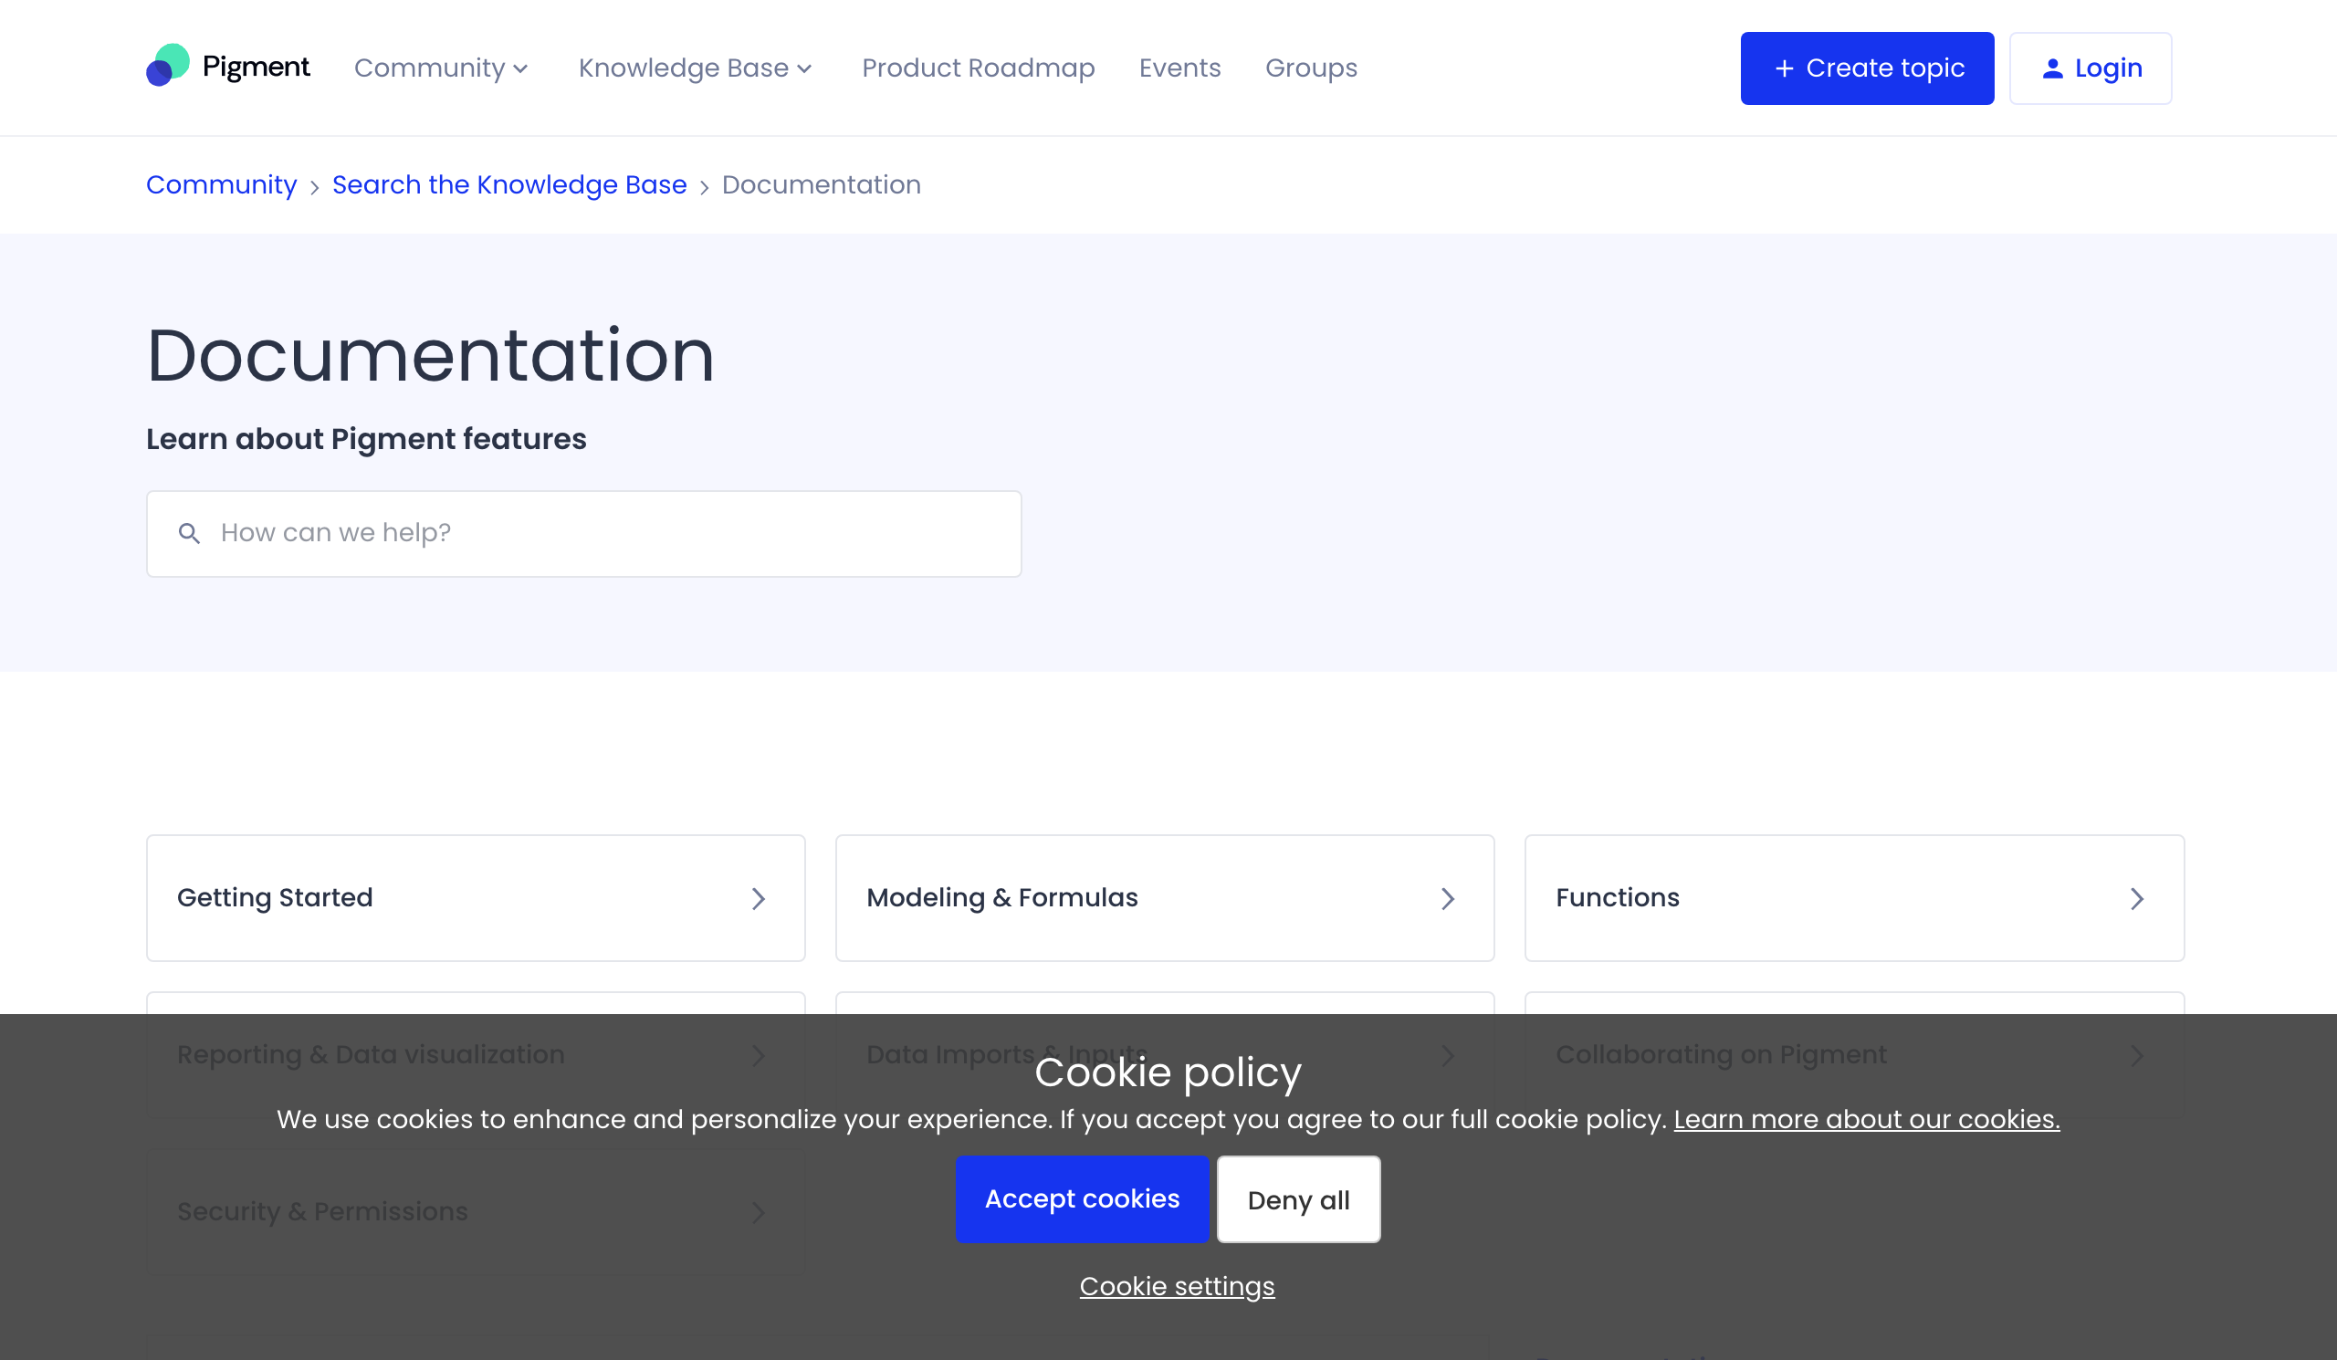Open the Getting Started category card

coord(476,898)
